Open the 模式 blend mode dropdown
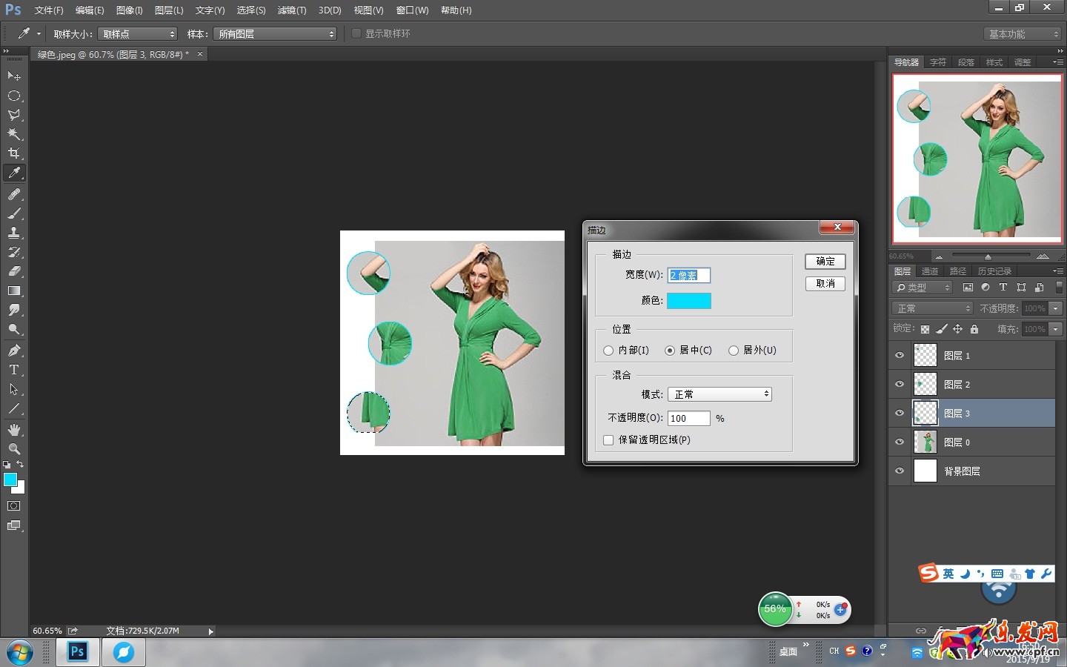 719,394
